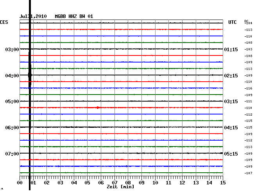Click the 'Zeit [min]' axis title

pyautogui.click(x=120, y=187)
